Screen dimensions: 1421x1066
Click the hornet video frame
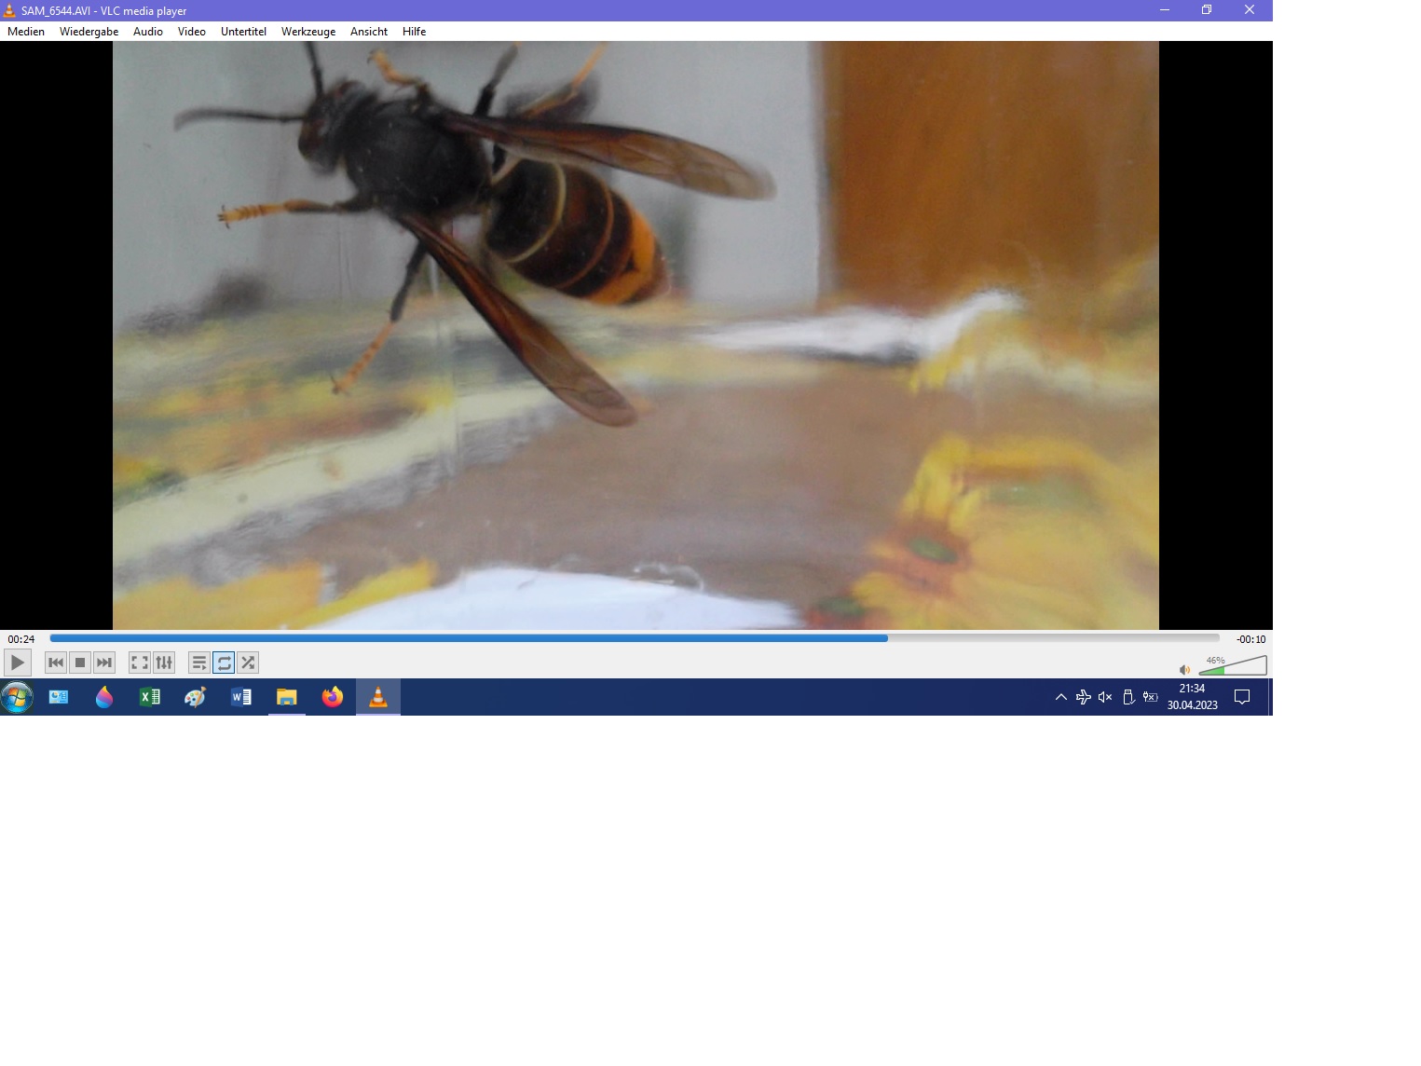635,335
